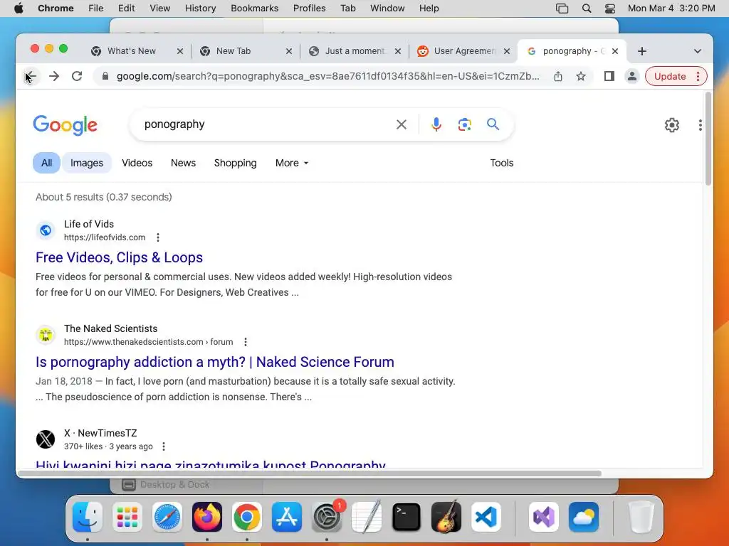
Task: Open Google quick settings gear
Action: coord(672,125)
